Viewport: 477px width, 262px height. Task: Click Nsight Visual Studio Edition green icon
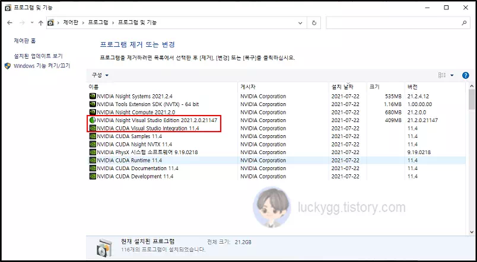click(x=93, y=120)
